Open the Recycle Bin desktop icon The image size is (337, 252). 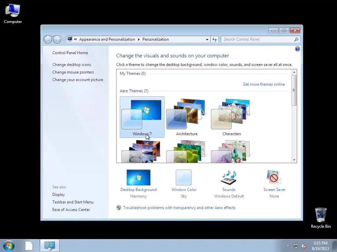click(x=321, y=218)
